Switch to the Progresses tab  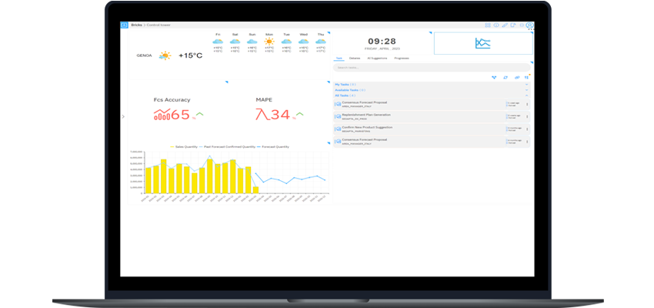click(401, 58)
